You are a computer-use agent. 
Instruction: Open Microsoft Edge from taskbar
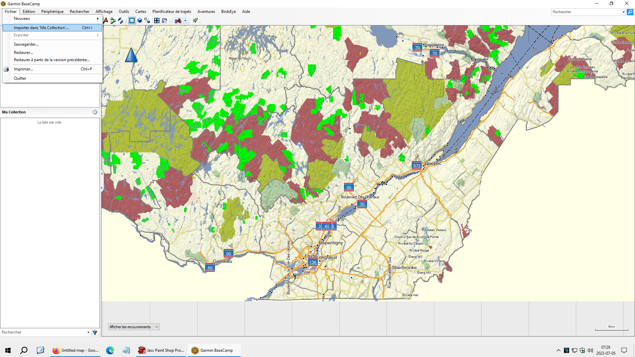110,350
